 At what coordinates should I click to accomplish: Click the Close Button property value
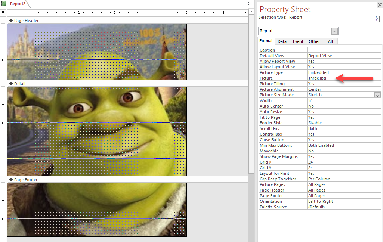click(344, 140)
